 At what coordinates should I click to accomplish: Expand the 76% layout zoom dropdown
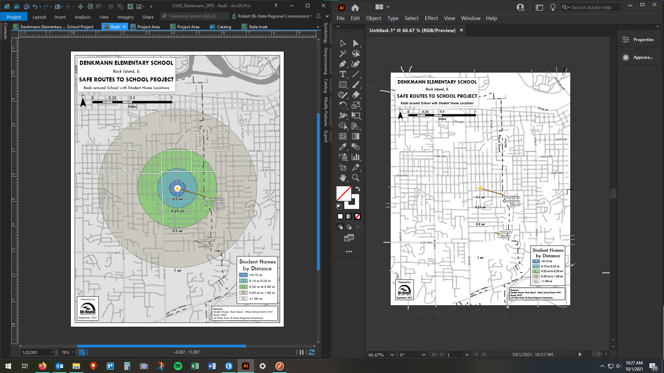73,352
